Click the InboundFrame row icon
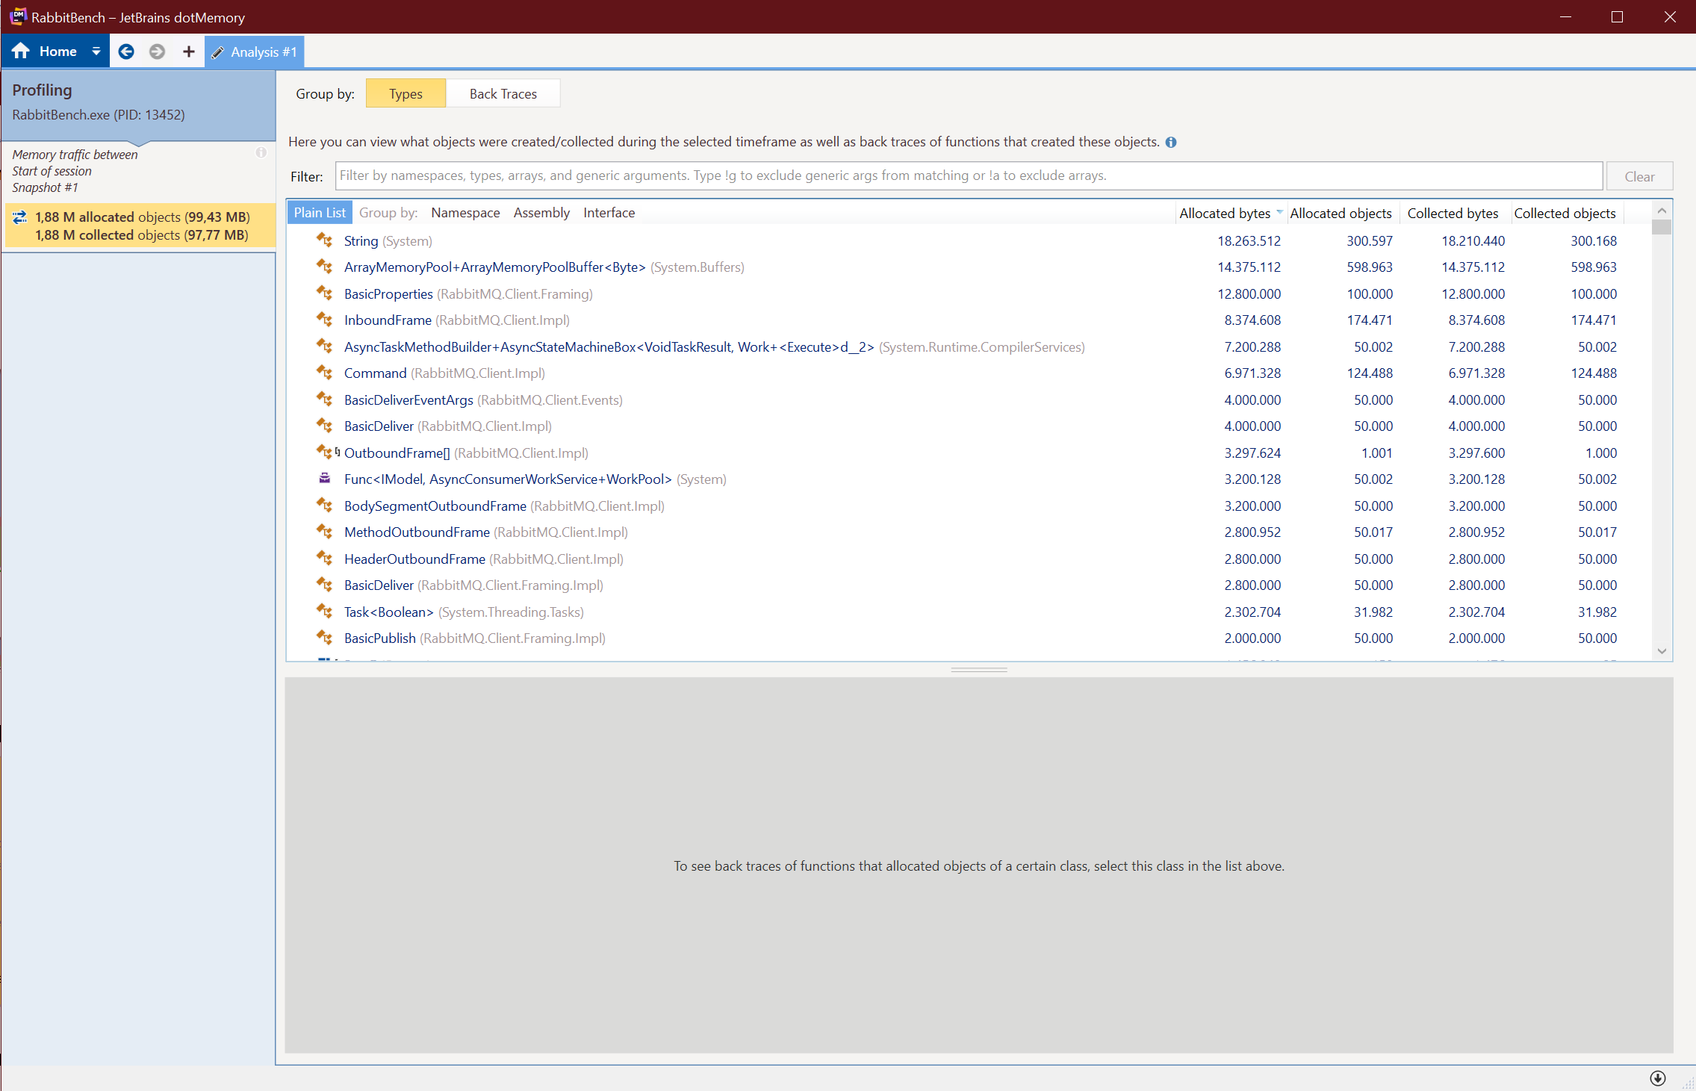1696x1091 pixels. point(324,320)
